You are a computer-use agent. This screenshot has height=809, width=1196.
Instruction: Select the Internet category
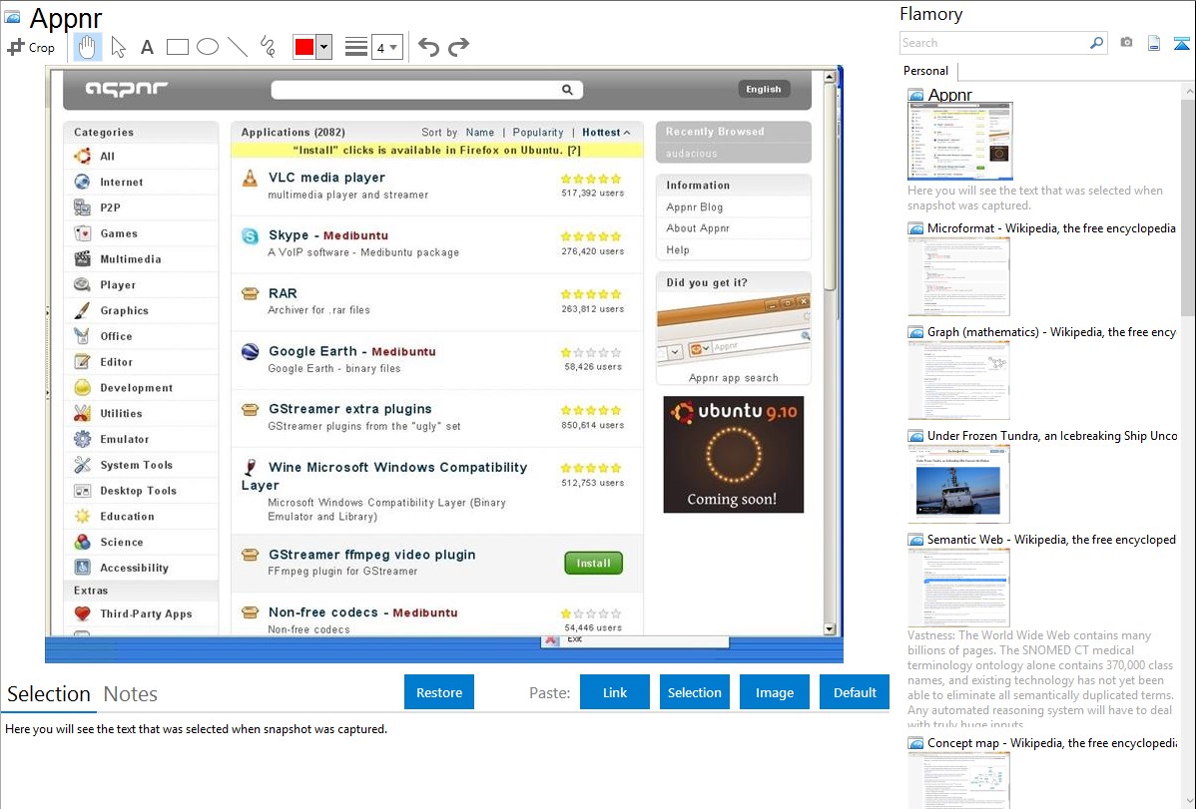141,183
